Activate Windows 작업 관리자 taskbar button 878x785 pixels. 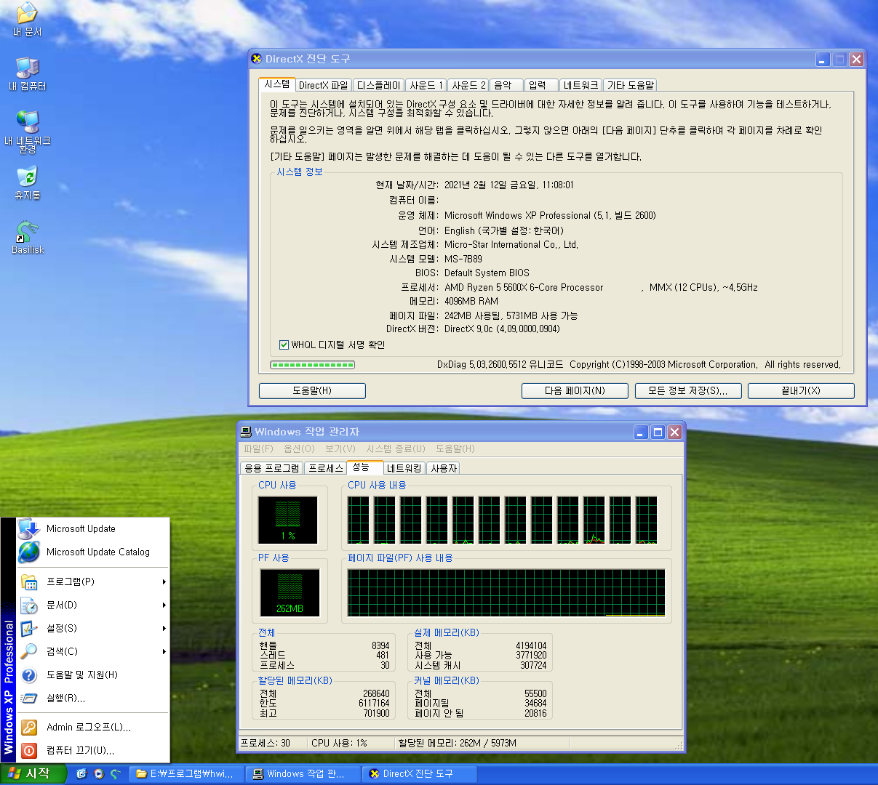pos(303,774)
